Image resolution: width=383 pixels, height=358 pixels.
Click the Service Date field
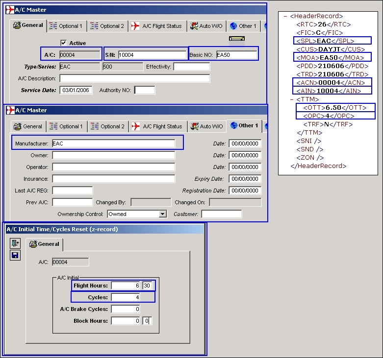[x=76, y=90]
